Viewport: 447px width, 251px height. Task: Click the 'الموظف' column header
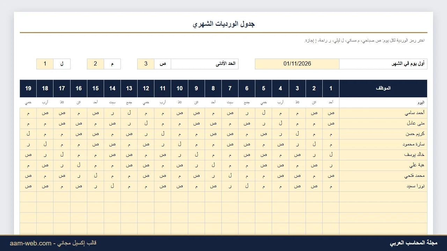click(x=383, y=88)
